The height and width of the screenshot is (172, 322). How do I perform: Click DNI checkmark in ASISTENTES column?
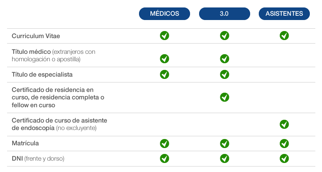click(284, 158)
